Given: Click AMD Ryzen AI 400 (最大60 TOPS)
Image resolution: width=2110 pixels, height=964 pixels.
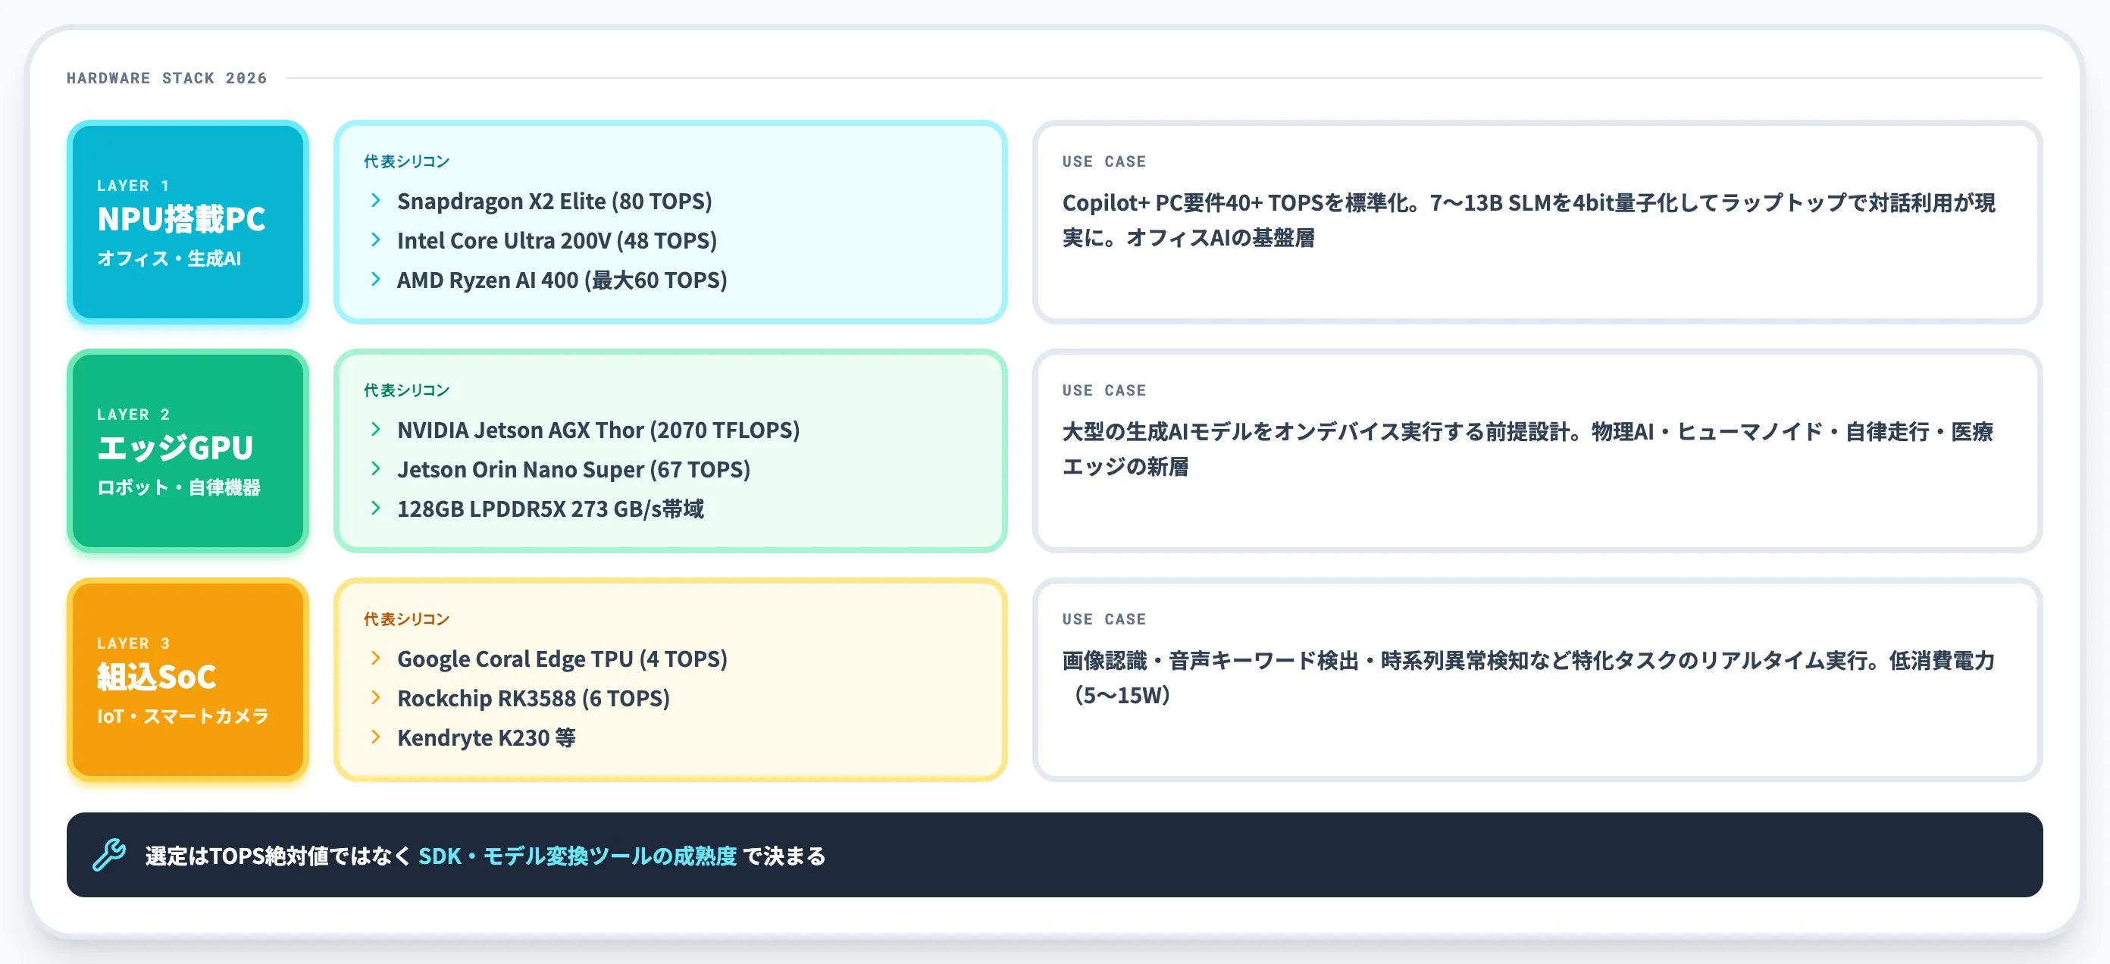Looking at the screenshot, I should point(562,280).
